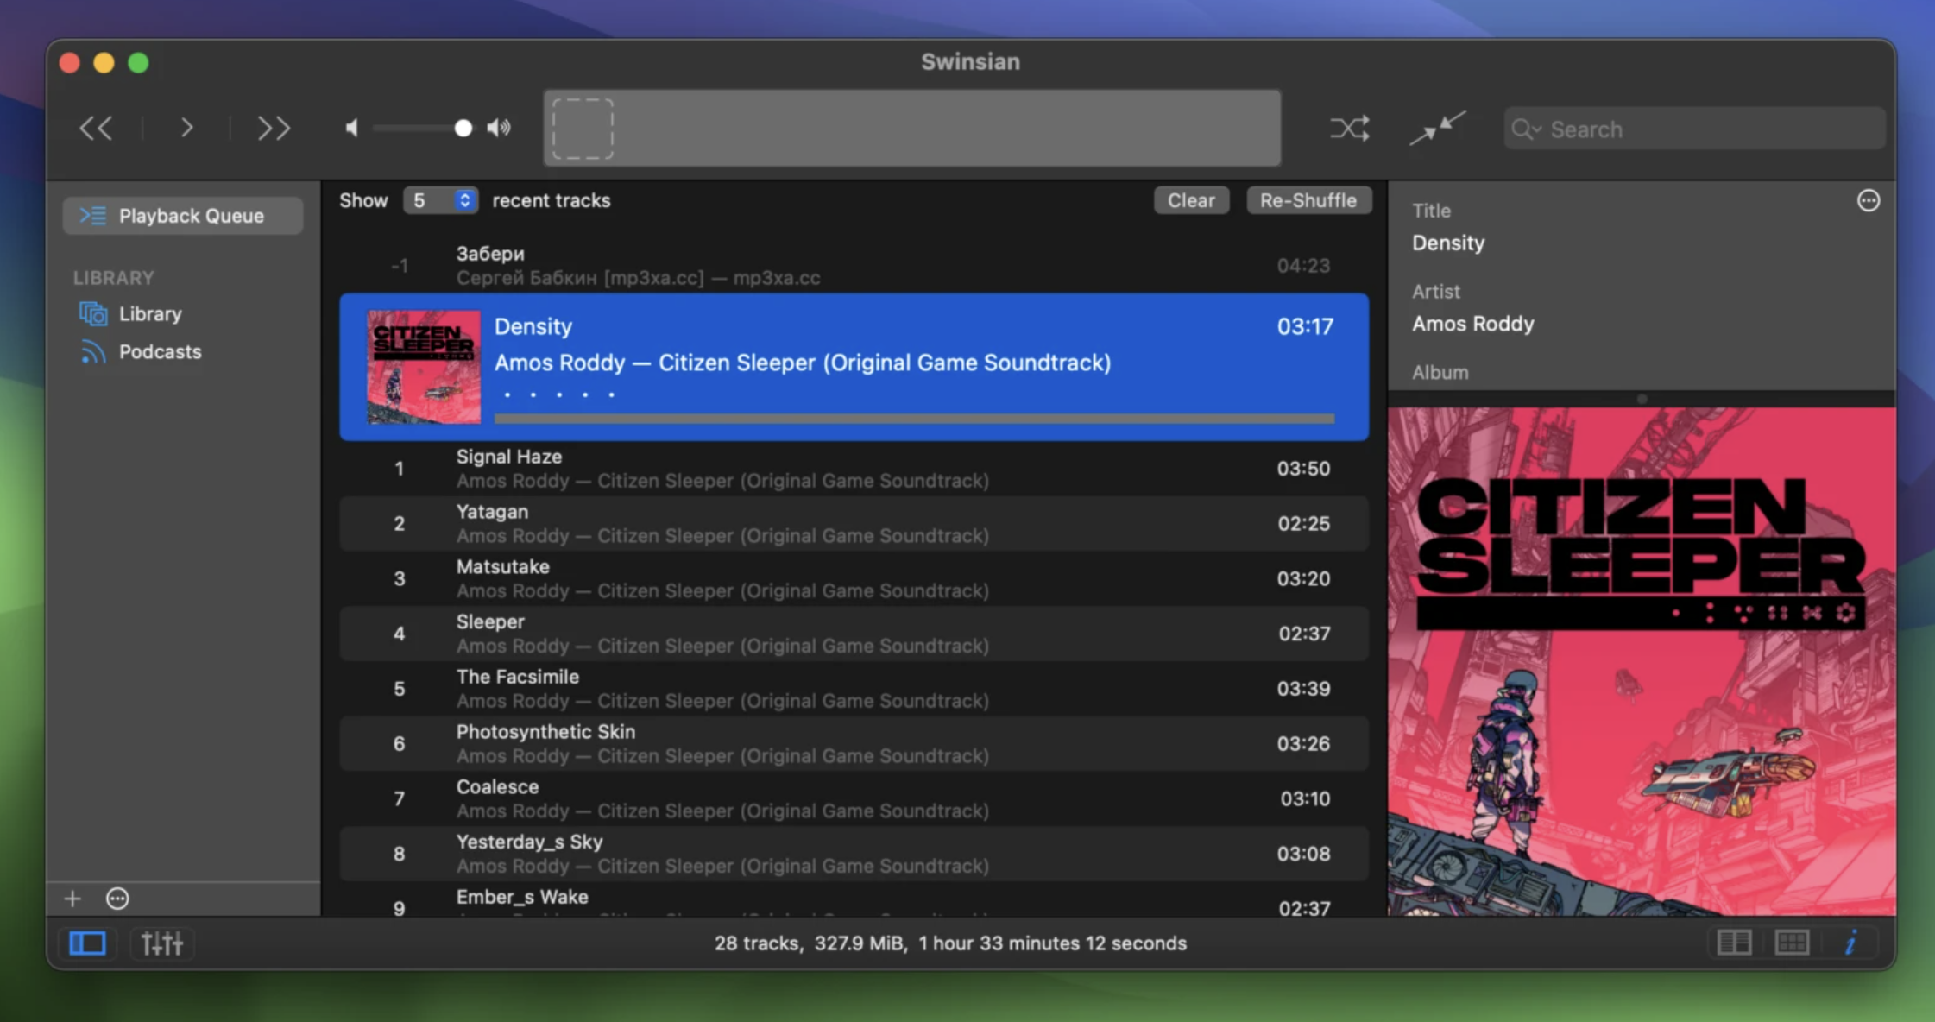Skip to the previous track
The image size is (1935, 1022).
tap(96, 129)
